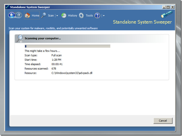Click the Tools gear icon
Viewport: 182px width, 136px height.
tap(81, 15)
